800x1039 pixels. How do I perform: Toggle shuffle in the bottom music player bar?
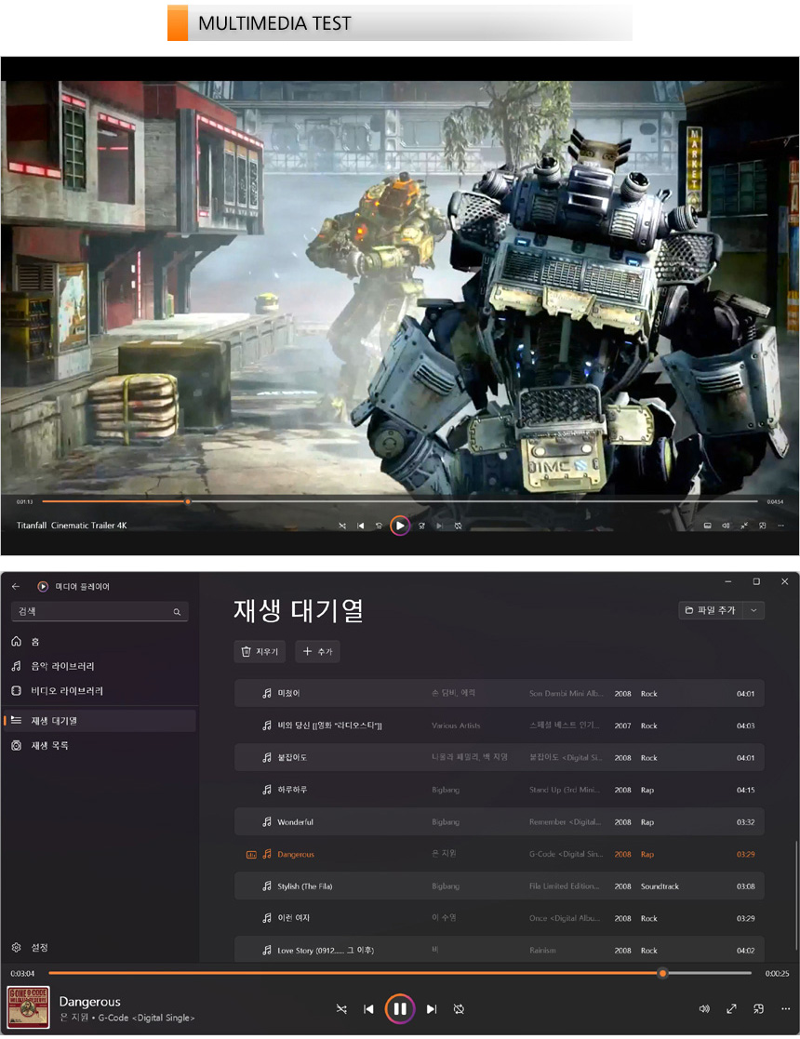[341, 1008]
